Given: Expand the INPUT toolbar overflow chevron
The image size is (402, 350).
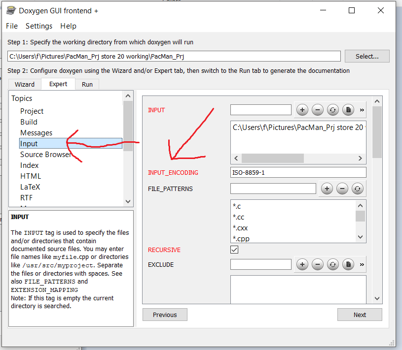Looking at the screenshot, I should click(x=362, y=110).
